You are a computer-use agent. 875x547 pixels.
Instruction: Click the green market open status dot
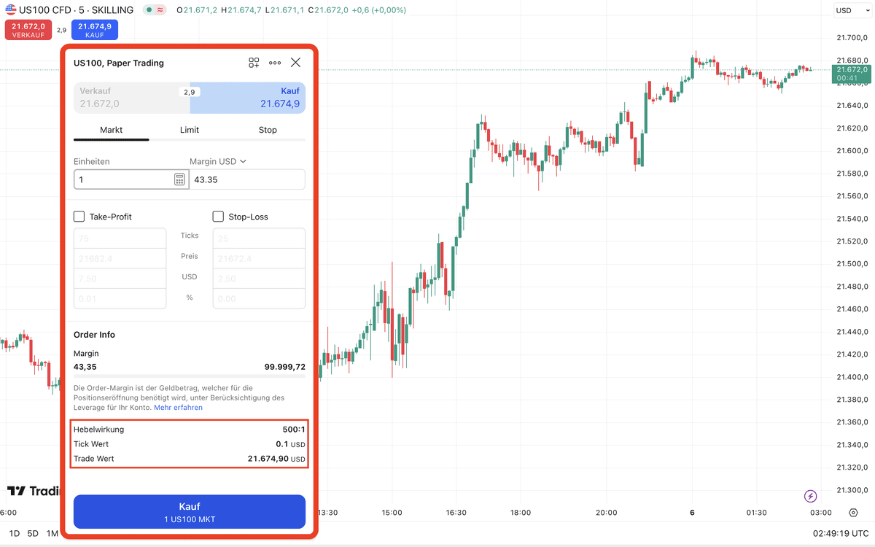coord(149,10)
